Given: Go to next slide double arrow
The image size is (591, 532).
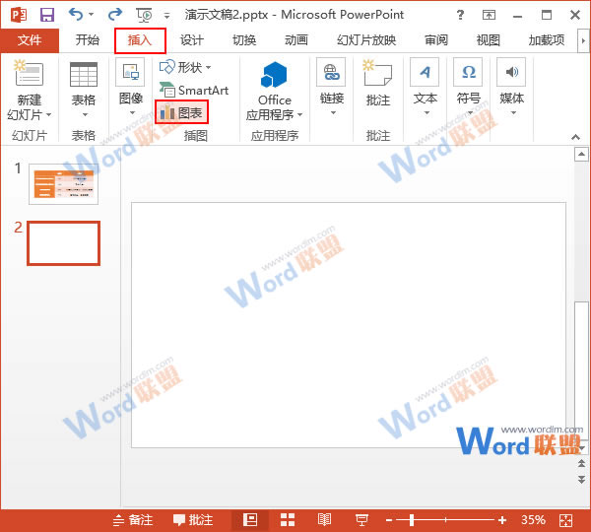Looking at the screenshot, I should pos(581,479).
